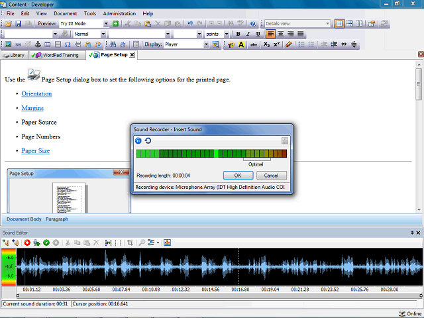Screen dimensions: 424x318
Task: Expand the Preview mode dropdown
Action: coord(106,24)
